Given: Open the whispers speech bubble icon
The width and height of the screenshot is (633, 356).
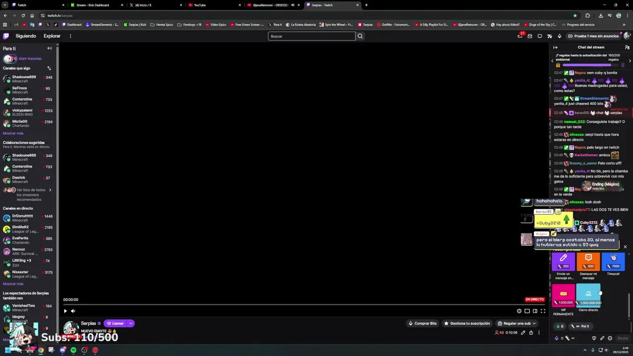Looking at the screenshot, I should pos(540,36).
